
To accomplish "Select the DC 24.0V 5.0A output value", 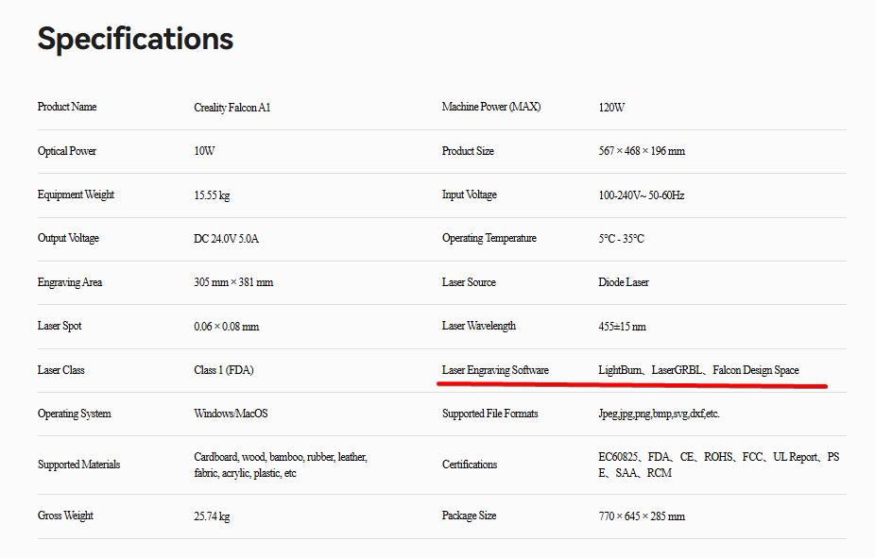I will (x=226, y=239).
